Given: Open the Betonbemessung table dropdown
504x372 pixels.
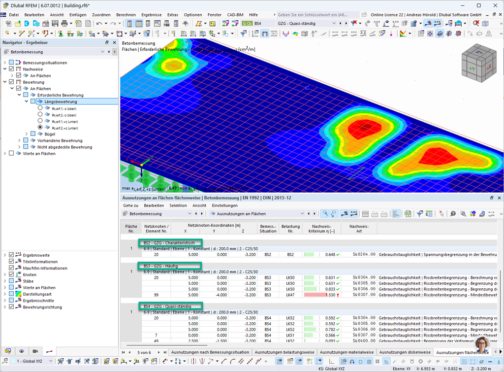Looking at the screenshot, I should tap(189, 214).
